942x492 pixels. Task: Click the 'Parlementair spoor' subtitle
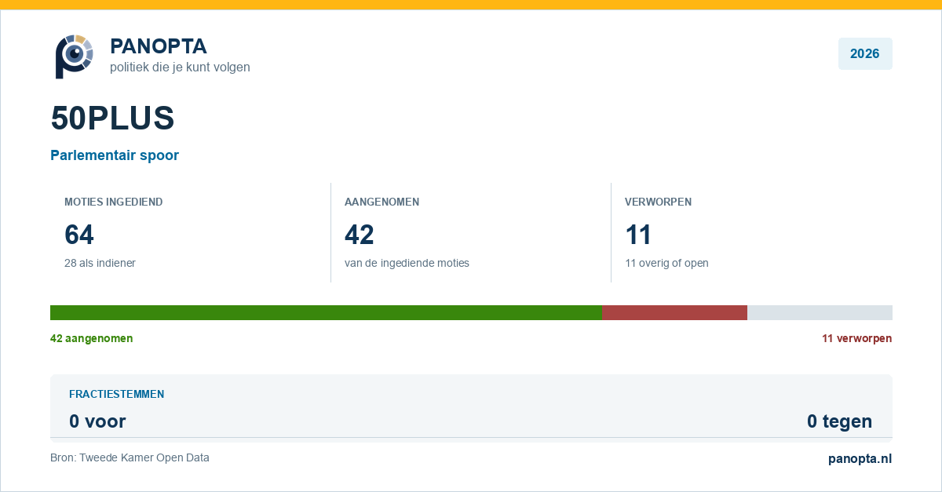115,155
